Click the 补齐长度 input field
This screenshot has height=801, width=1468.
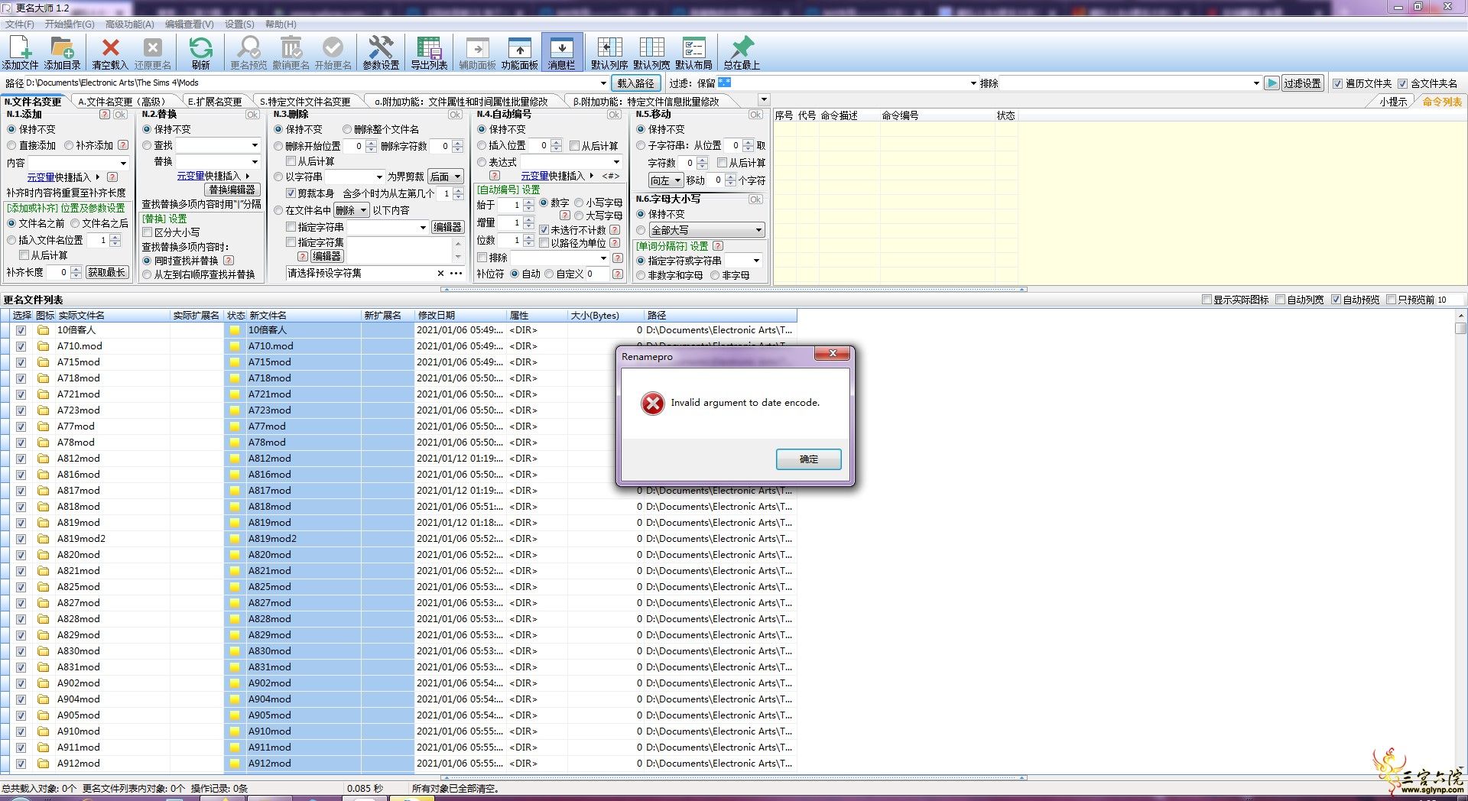tap(58, 272)
